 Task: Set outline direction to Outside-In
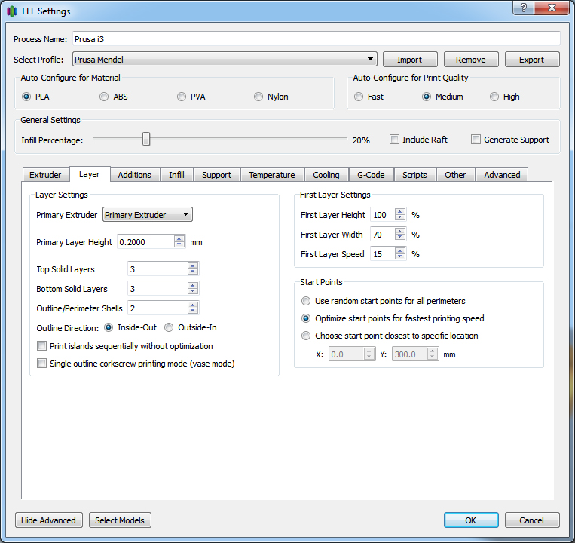[169, 327]
